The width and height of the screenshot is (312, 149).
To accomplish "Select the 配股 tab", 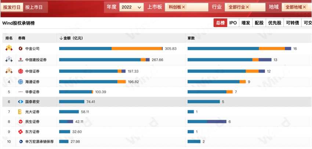I will point(259,23).
